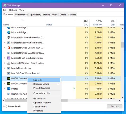Expand the Microsoft Windows Search Indexer group
Image resolution: width=126 pixels, height=114 pixels.
coord(4,63)
